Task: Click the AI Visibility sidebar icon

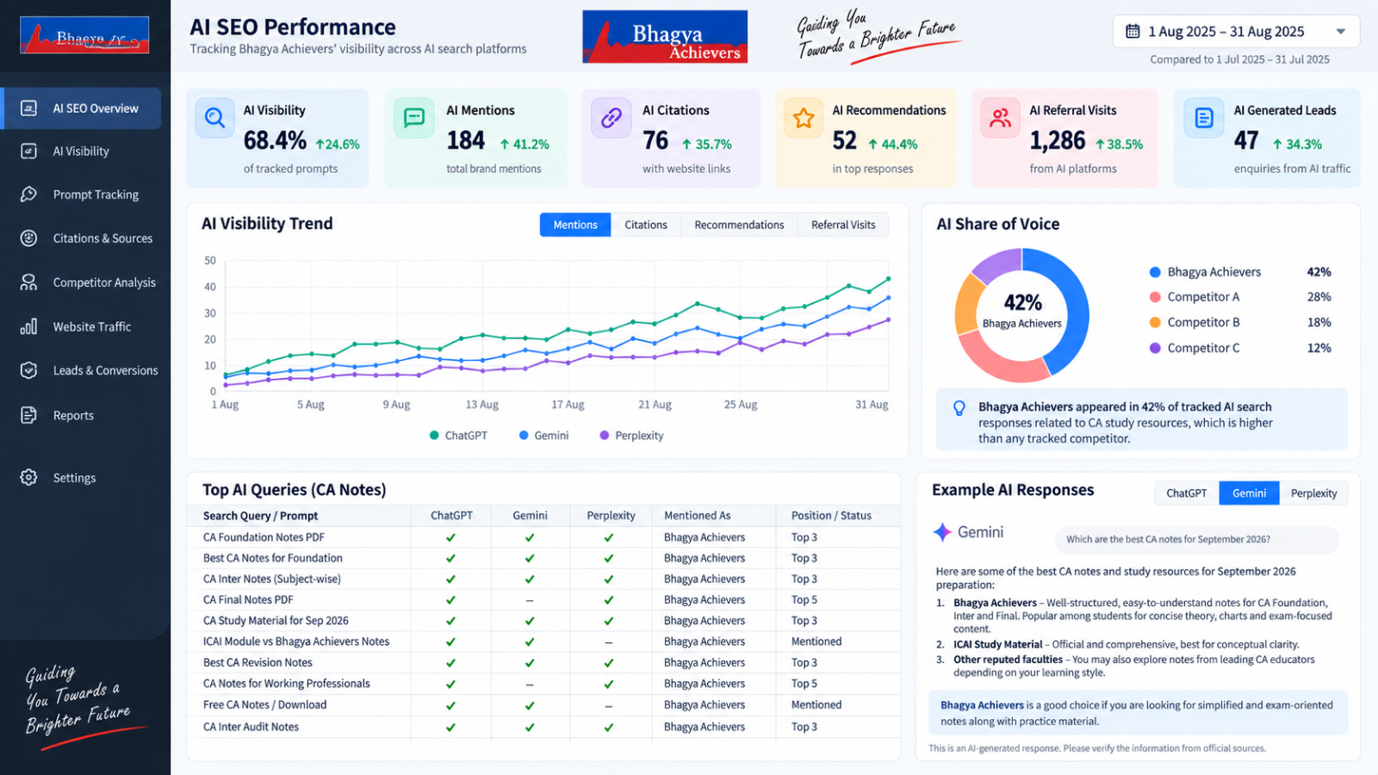Action: [x=28, y=151]
